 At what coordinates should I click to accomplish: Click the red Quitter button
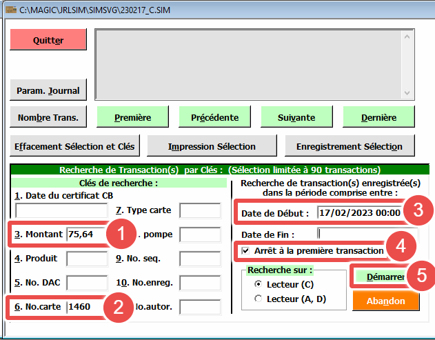coord(48,40)
